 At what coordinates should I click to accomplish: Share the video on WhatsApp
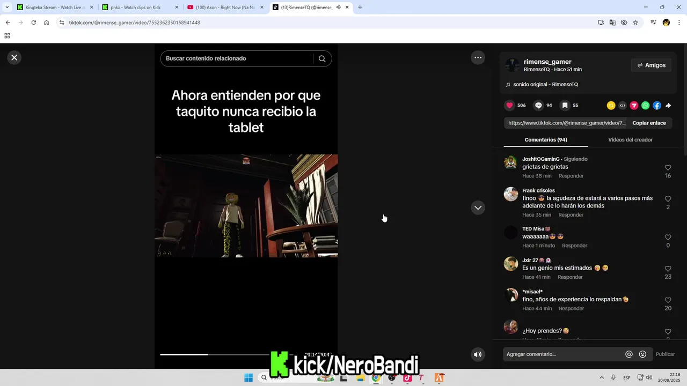pos(645,106)
